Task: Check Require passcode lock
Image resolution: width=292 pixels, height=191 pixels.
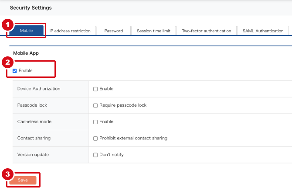Action: tap(95, 105)
